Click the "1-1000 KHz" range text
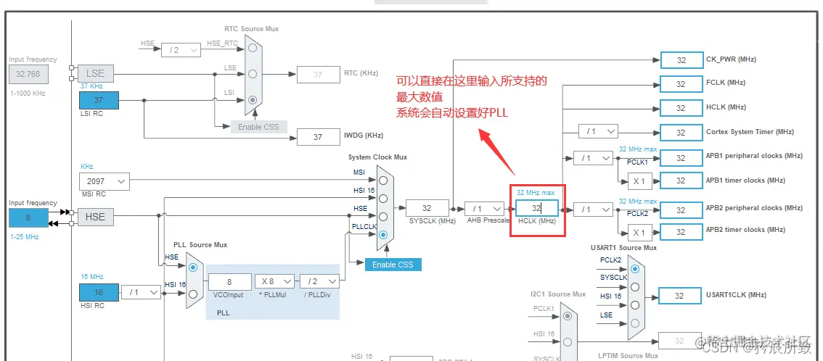 click(x=28, y=94)
